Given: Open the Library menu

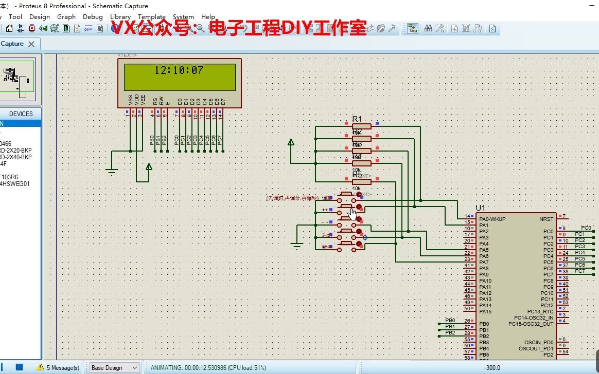Looking at the screenshot, I should (x=120, y=16).
